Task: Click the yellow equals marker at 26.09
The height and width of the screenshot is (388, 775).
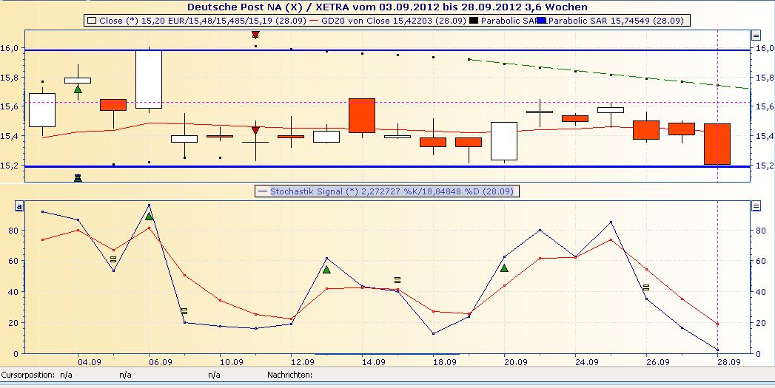Action: click(646, 287)
